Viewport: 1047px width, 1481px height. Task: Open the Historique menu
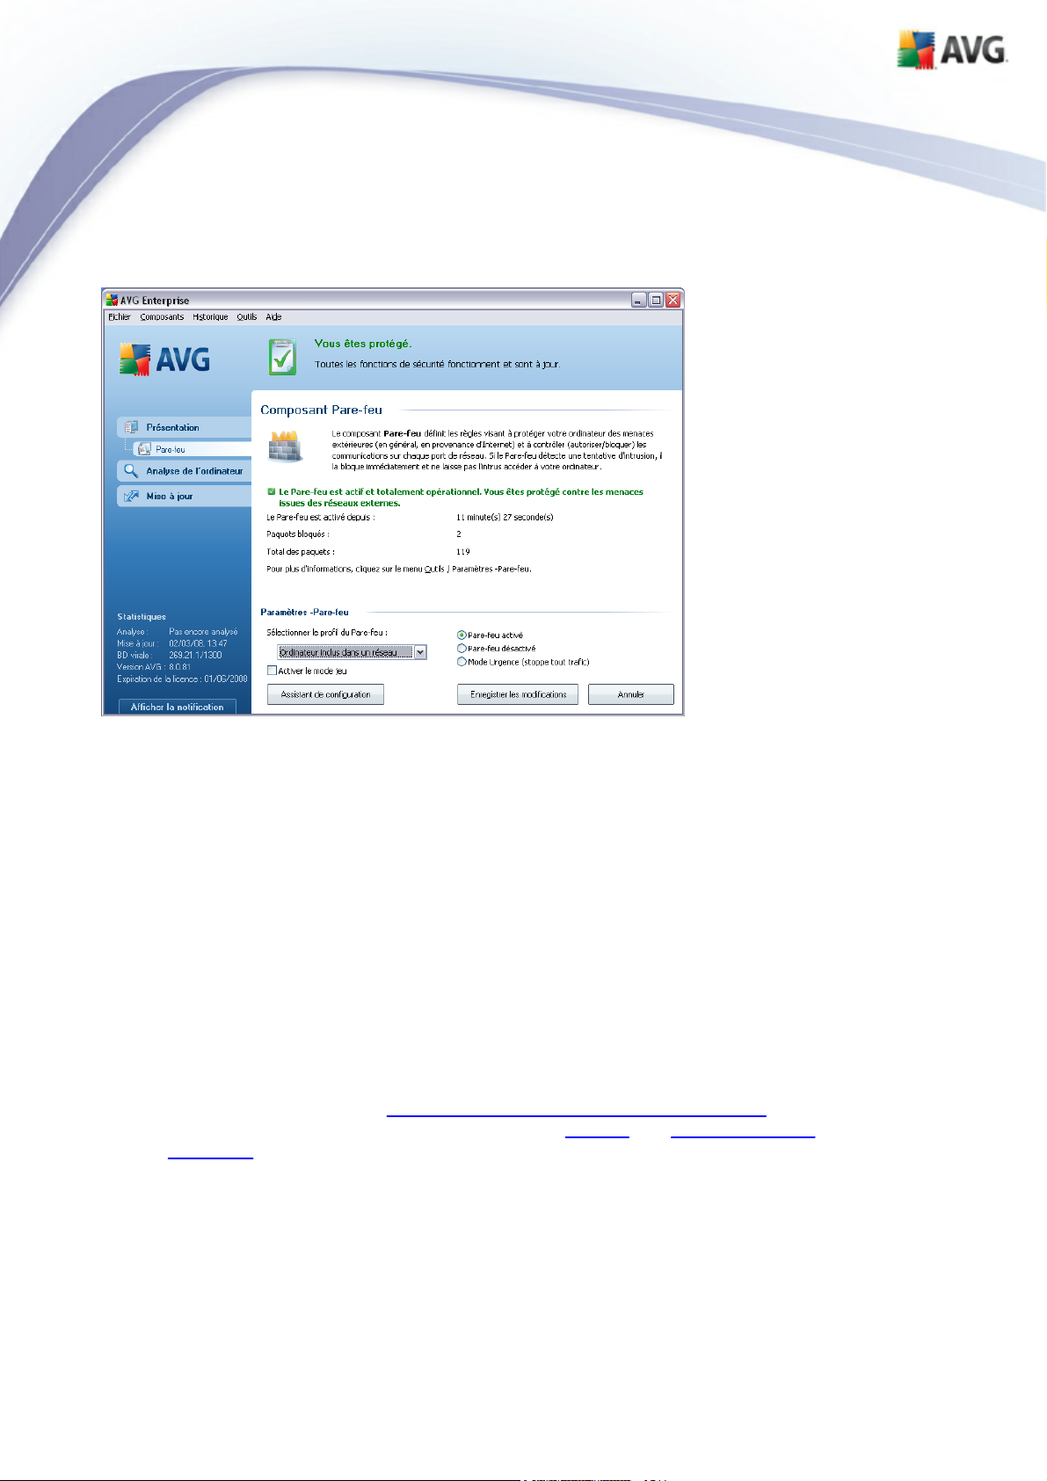coord(210,317)
